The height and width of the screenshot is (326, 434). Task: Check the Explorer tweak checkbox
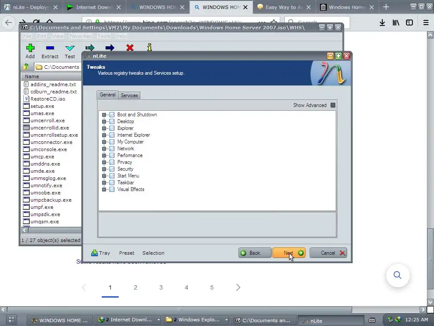pyautogui.click(x=112, y=128)
